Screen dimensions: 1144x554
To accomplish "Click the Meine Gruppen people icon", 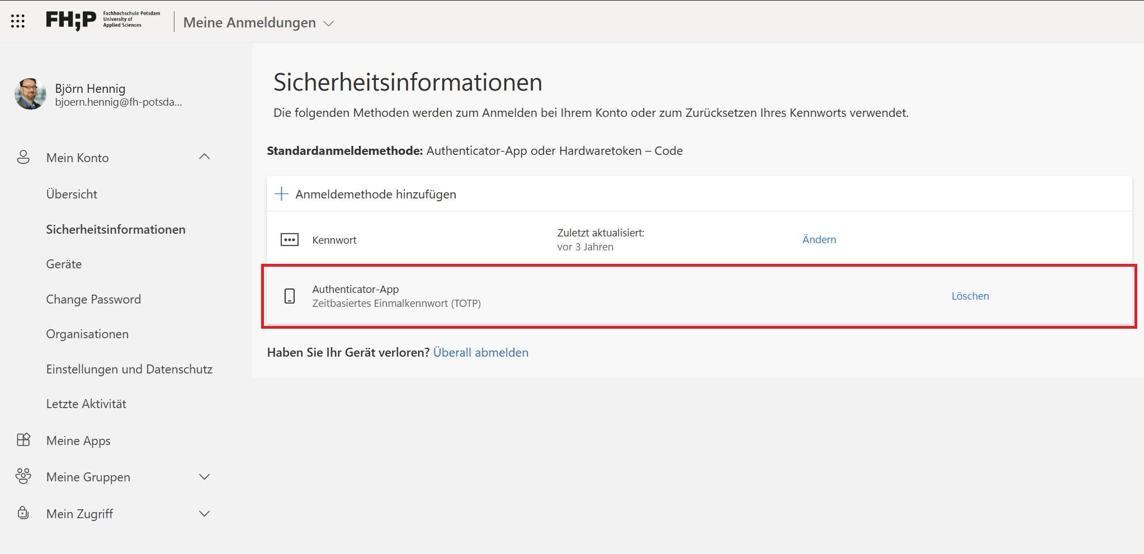I will (x=23, y=476).
